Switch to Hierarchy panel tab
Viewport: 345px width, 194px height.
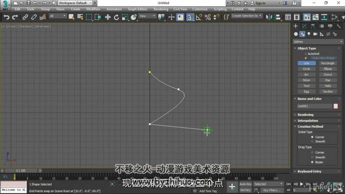[x=313, y=26]
